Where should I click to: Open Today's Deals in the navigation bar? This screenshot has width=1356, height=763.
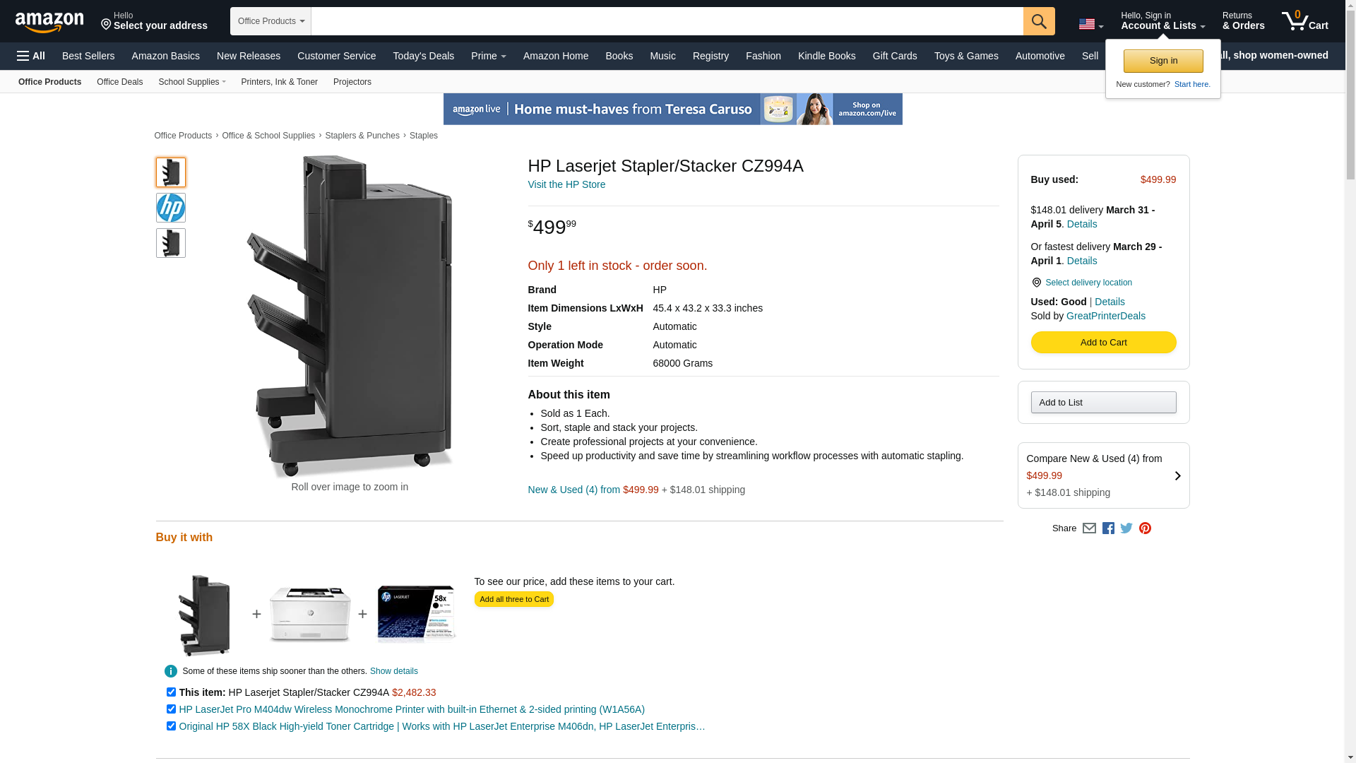pyautogui.click(x=424, y=56)
